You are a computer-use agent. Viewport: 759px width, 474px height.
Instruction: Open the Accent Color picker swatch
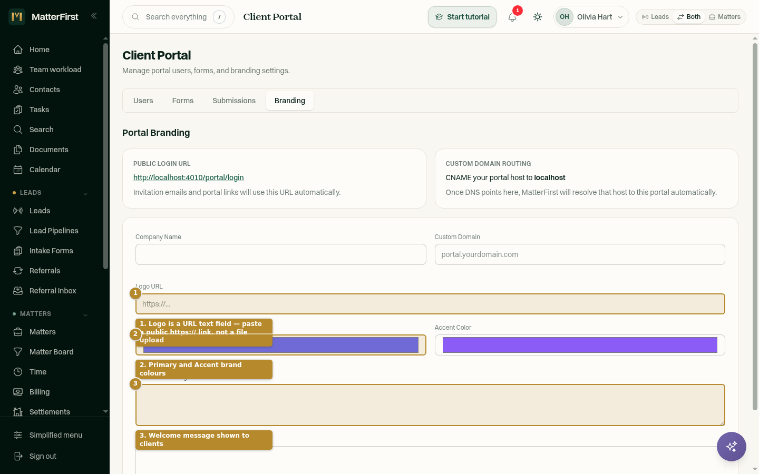click(580, 345)
